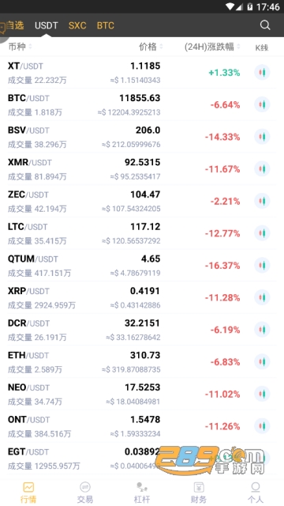
Task: Open the search magnifier icon
Action: point(265,25)
